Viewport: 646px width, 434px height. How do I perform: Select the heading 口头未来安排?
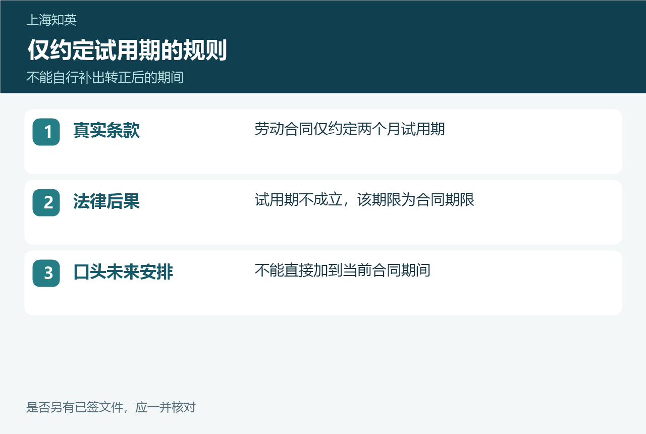pos(123,272)
